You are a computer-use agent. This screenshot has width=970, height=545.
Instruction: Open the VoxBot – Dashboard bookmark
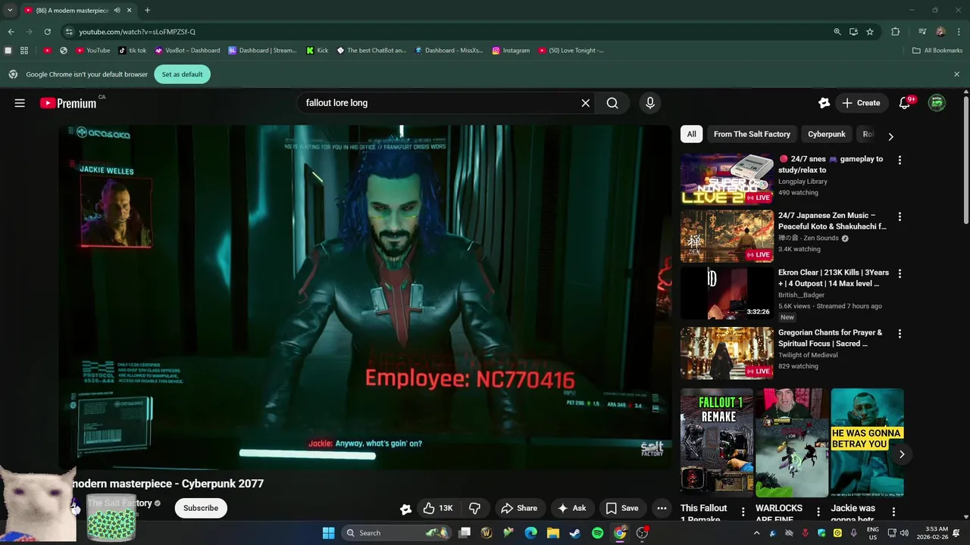pyautogui.click(x=187, y=51)
